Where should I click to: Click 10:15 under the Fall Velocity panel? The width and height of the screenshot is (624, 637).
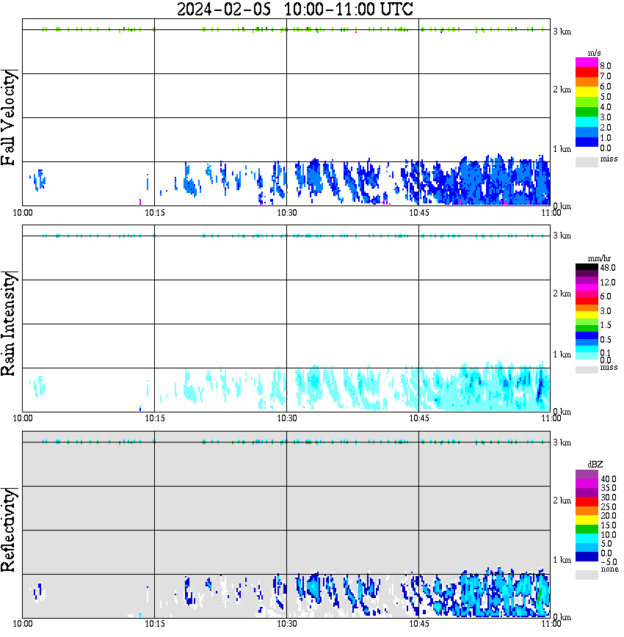pos(155,213)
